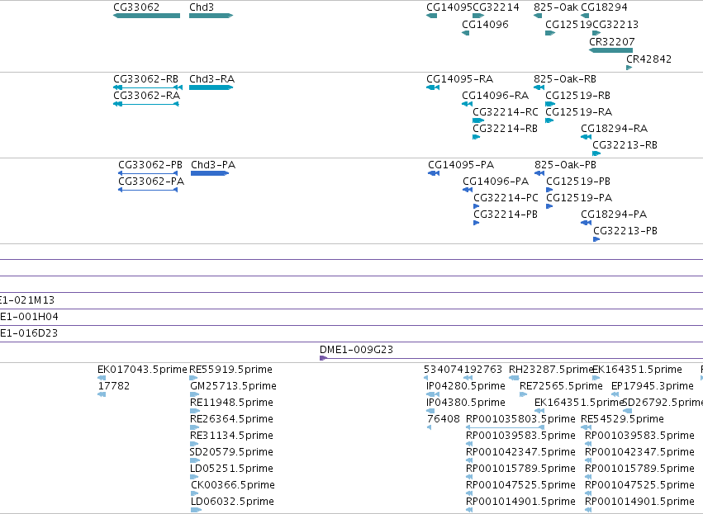Click the CG33062-RA transcript
The image size is (703, 514).
[x=146, y=104]
